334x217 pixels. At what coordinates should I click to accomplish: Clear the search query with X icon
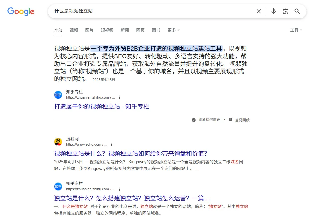(259, 11)
